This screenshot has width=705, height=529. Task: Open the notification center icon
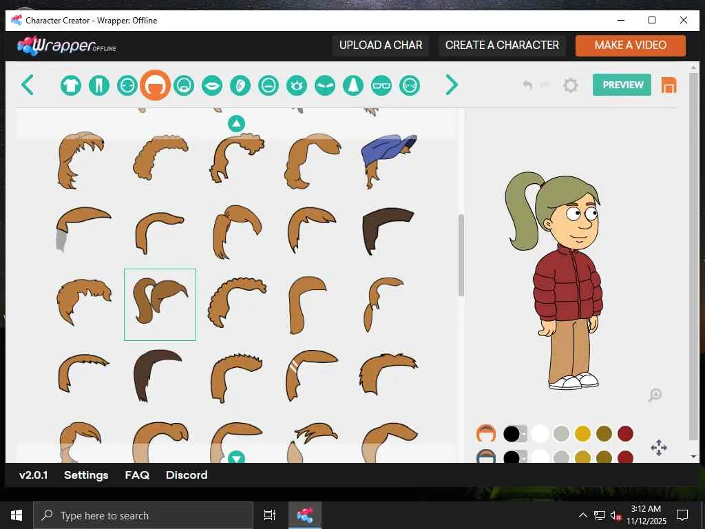point(682,515)
